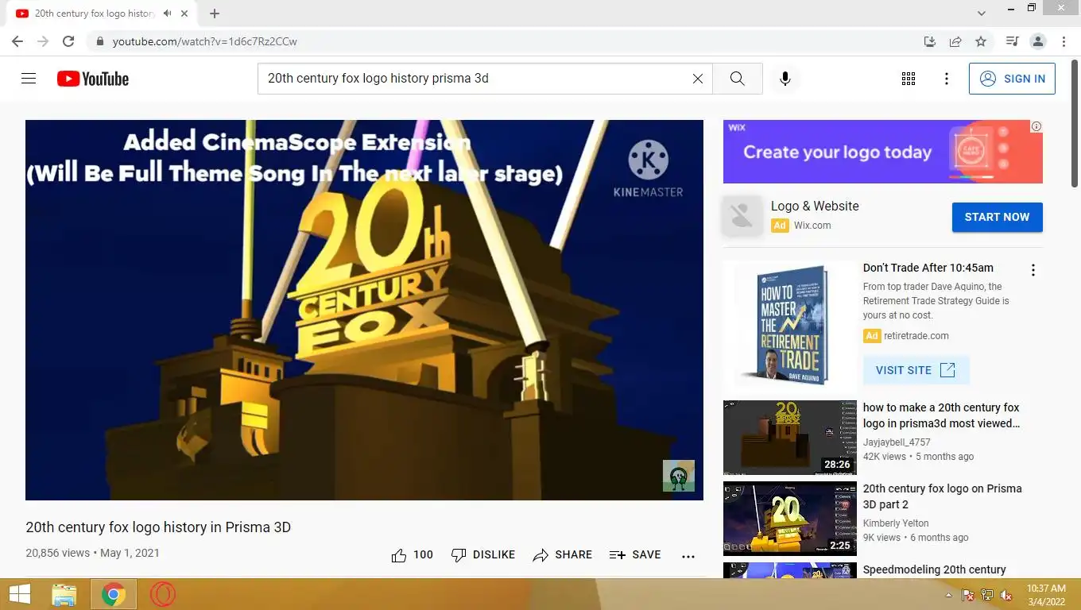Save the video to a playlist
1081x610 pixels.
[x=635, y=555]
